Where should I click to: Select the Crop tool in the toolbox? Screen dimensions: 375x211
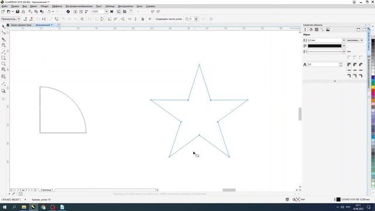pyautogui.click(x=4, y=39)
